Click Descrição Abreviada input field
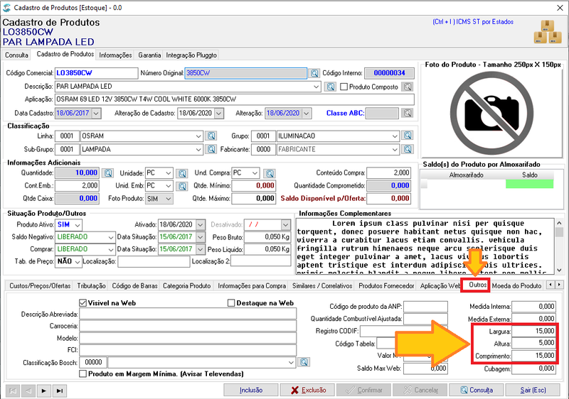 click(188, 314)
